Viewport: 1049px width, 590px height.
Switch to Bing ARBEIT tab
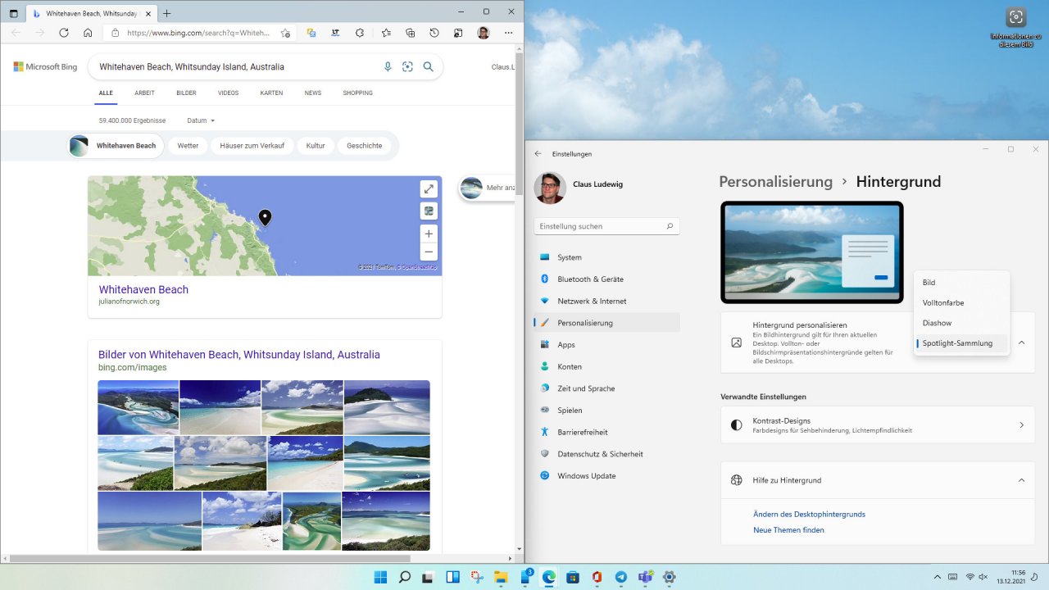click(144, 93)
